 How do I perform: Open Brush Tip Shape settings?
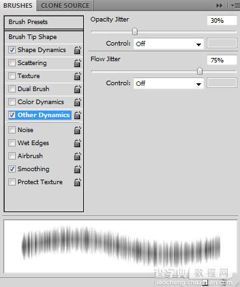click(44, 37)
